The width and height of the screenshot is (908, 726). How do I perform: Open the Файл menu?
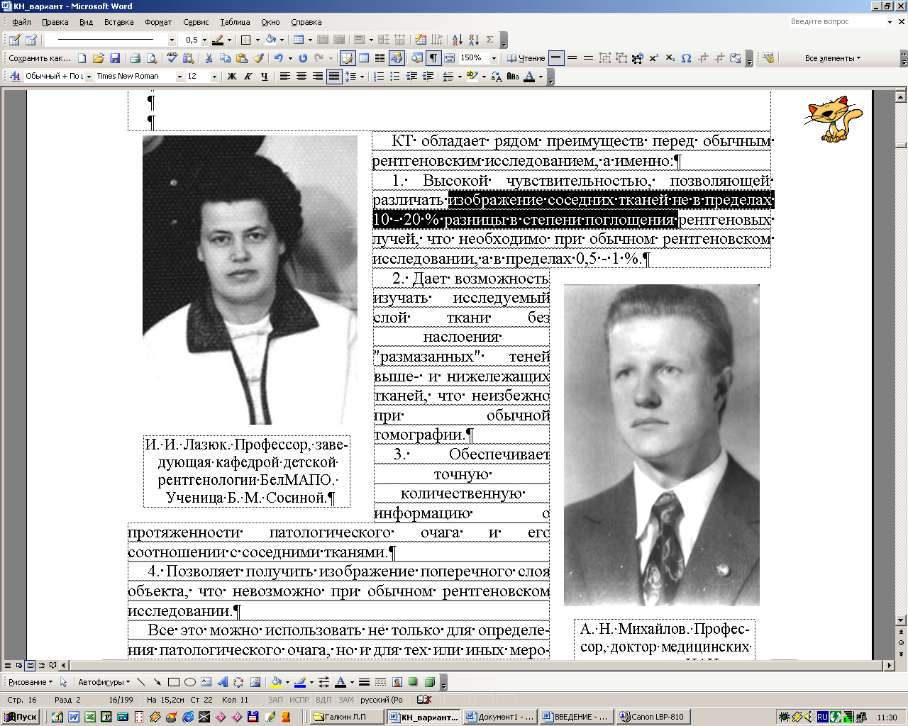pyautogui.click(x=21, y=22)
